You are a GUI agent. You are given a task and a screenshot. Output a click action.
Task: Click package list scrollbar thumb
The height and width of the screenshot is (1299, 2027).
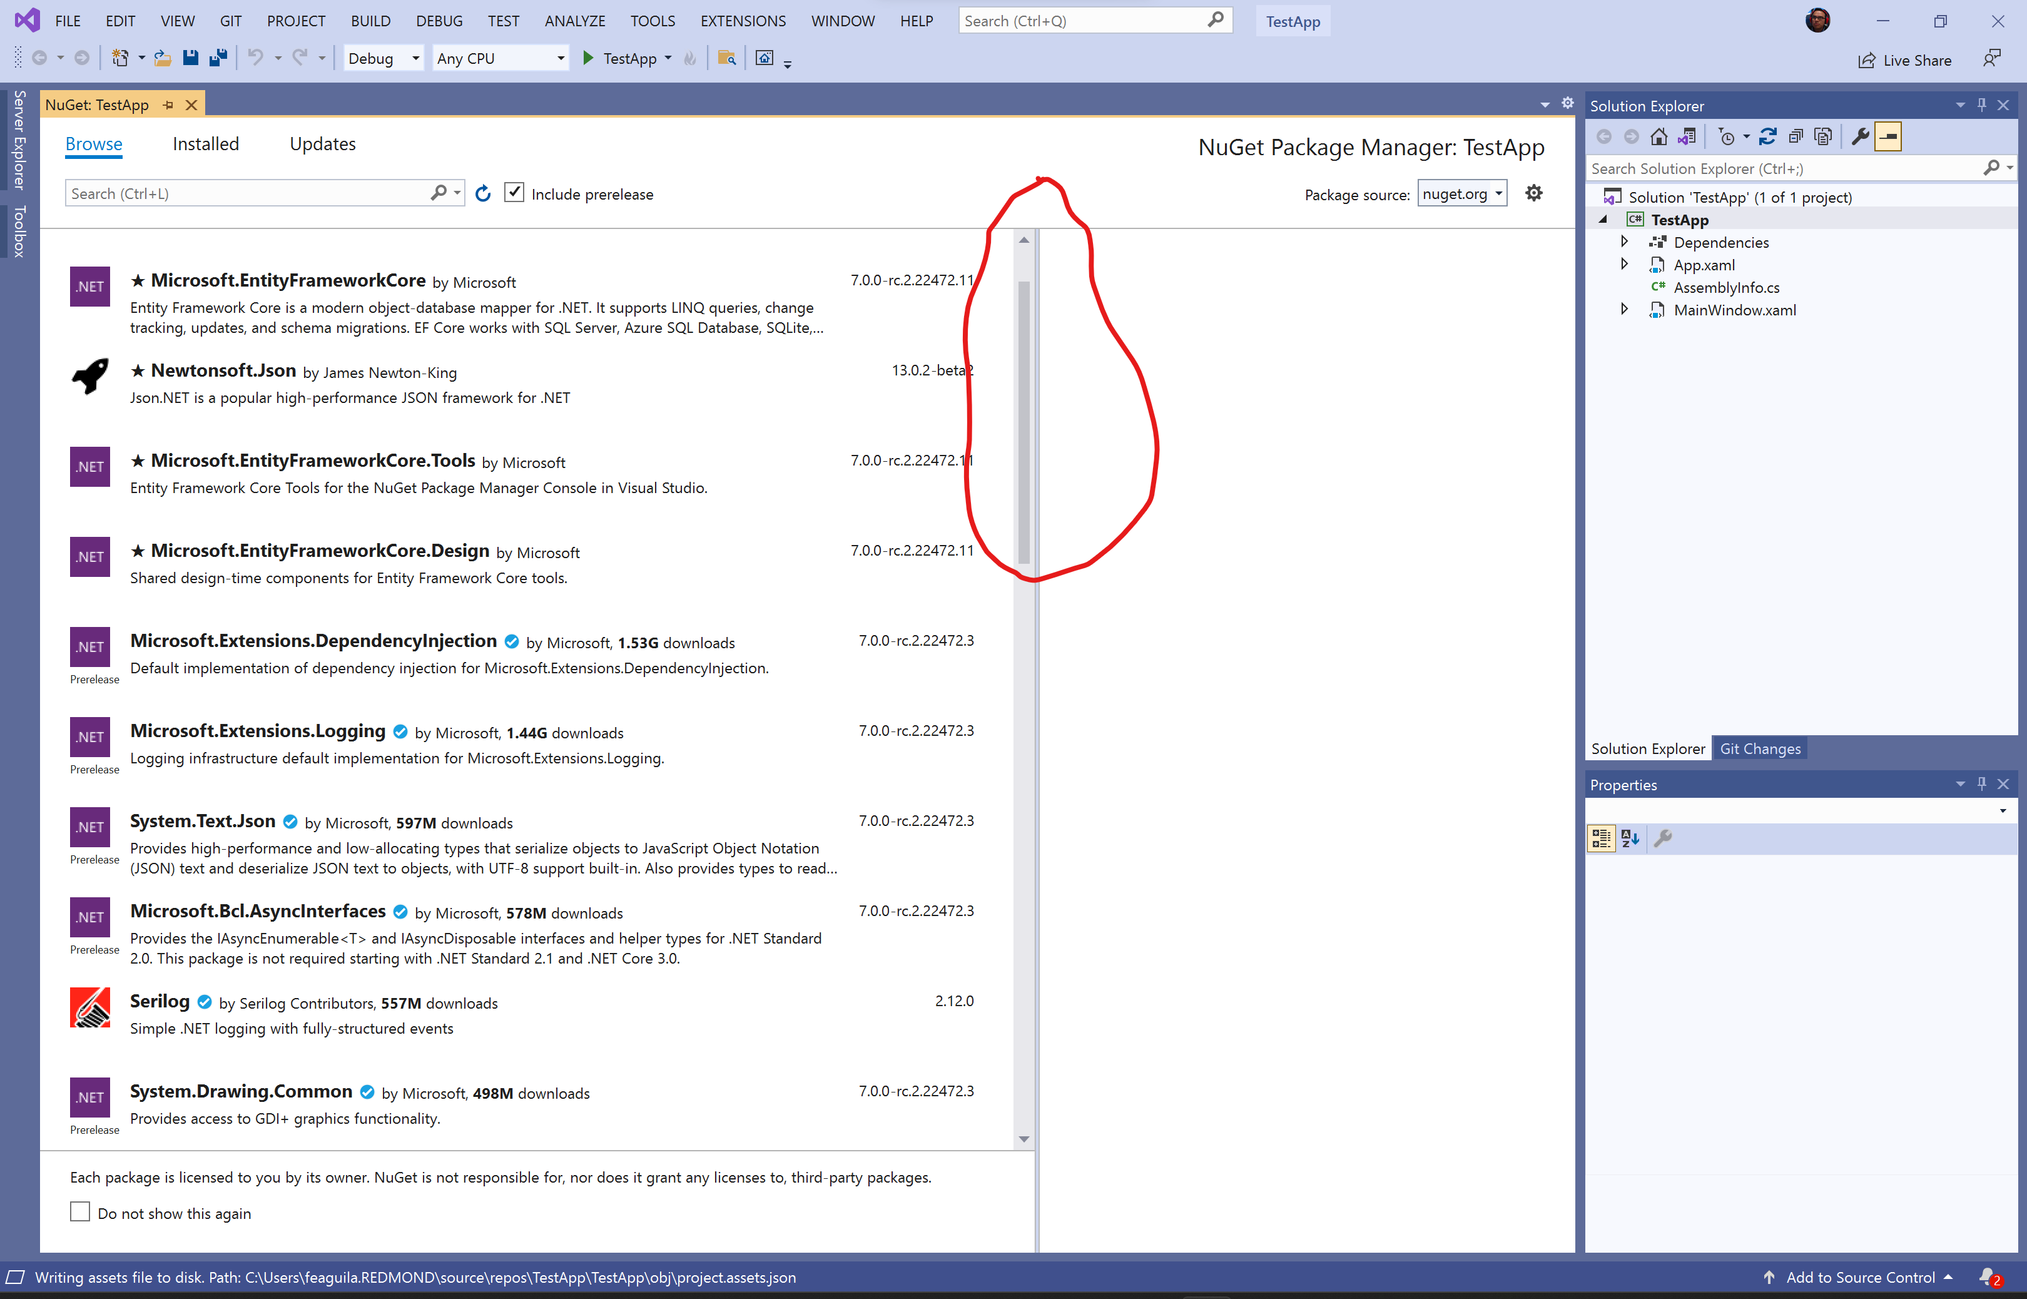(x=1024, y=422)
